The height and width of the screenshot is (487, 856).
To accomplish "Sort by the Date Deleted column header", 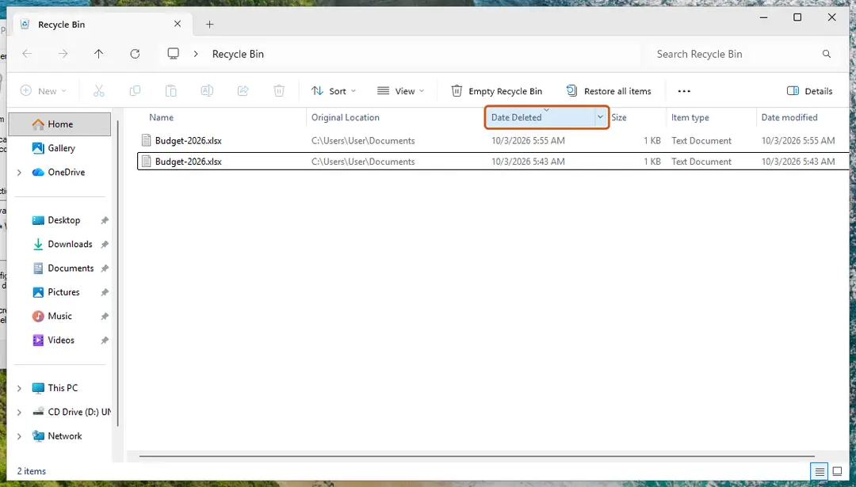I will point(516,117).
